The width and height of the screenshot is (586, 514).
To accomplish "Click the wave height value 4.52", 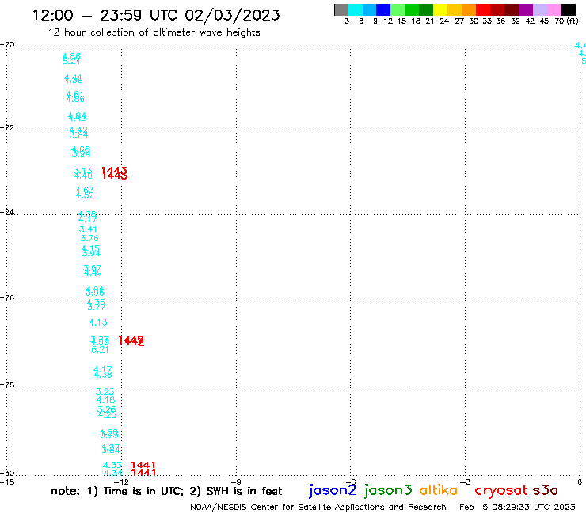I will [x=86, y=195].
